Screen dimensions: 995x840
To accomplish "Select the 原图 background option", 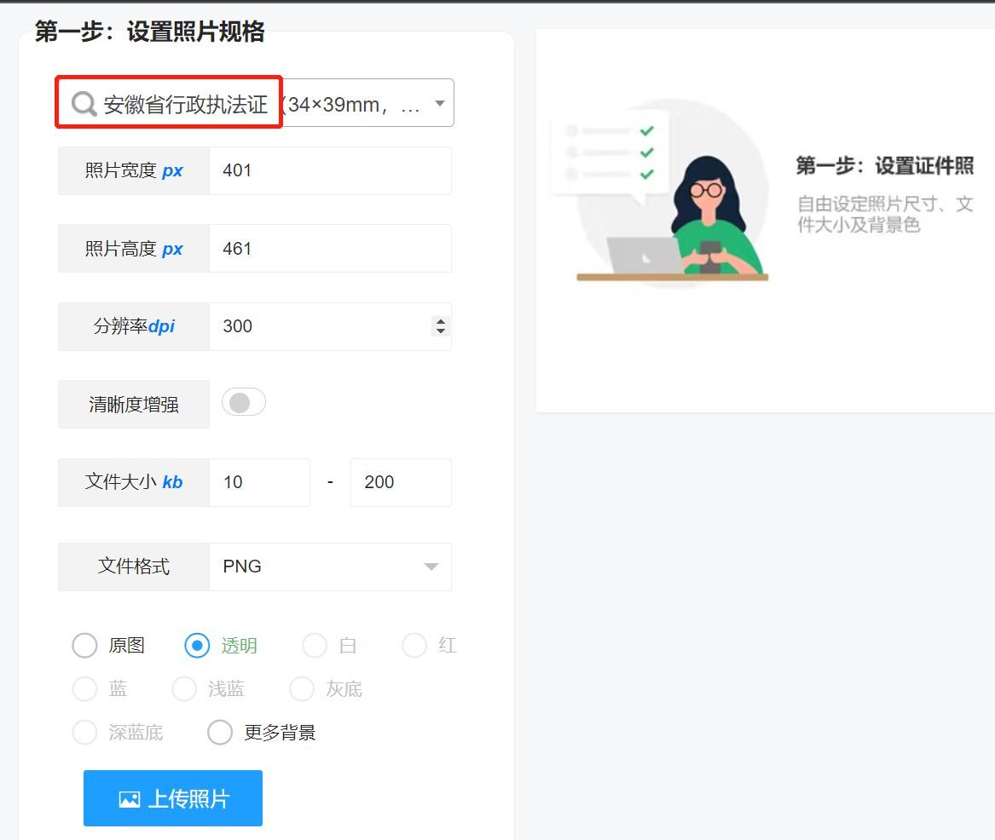I will point(84,646).
